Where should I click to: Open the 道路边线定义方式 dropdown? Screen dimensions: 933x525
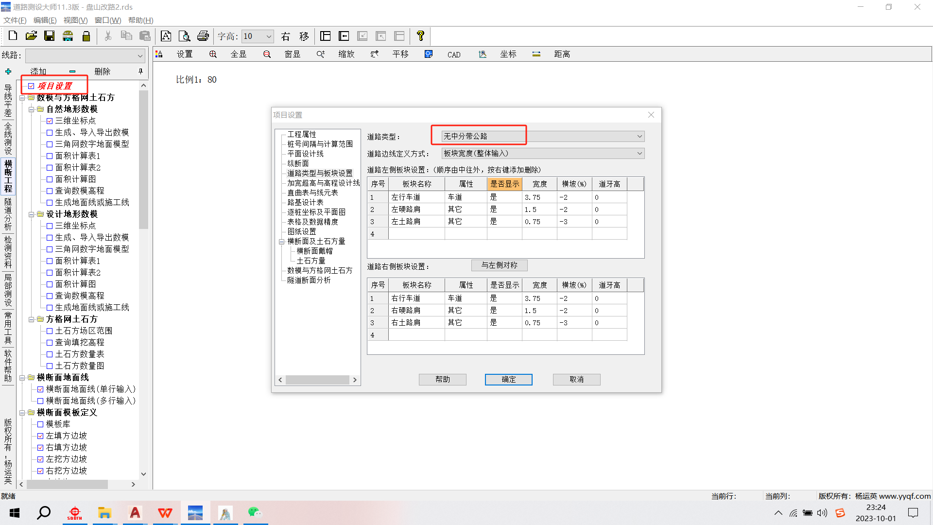click(x=639, y=154)
